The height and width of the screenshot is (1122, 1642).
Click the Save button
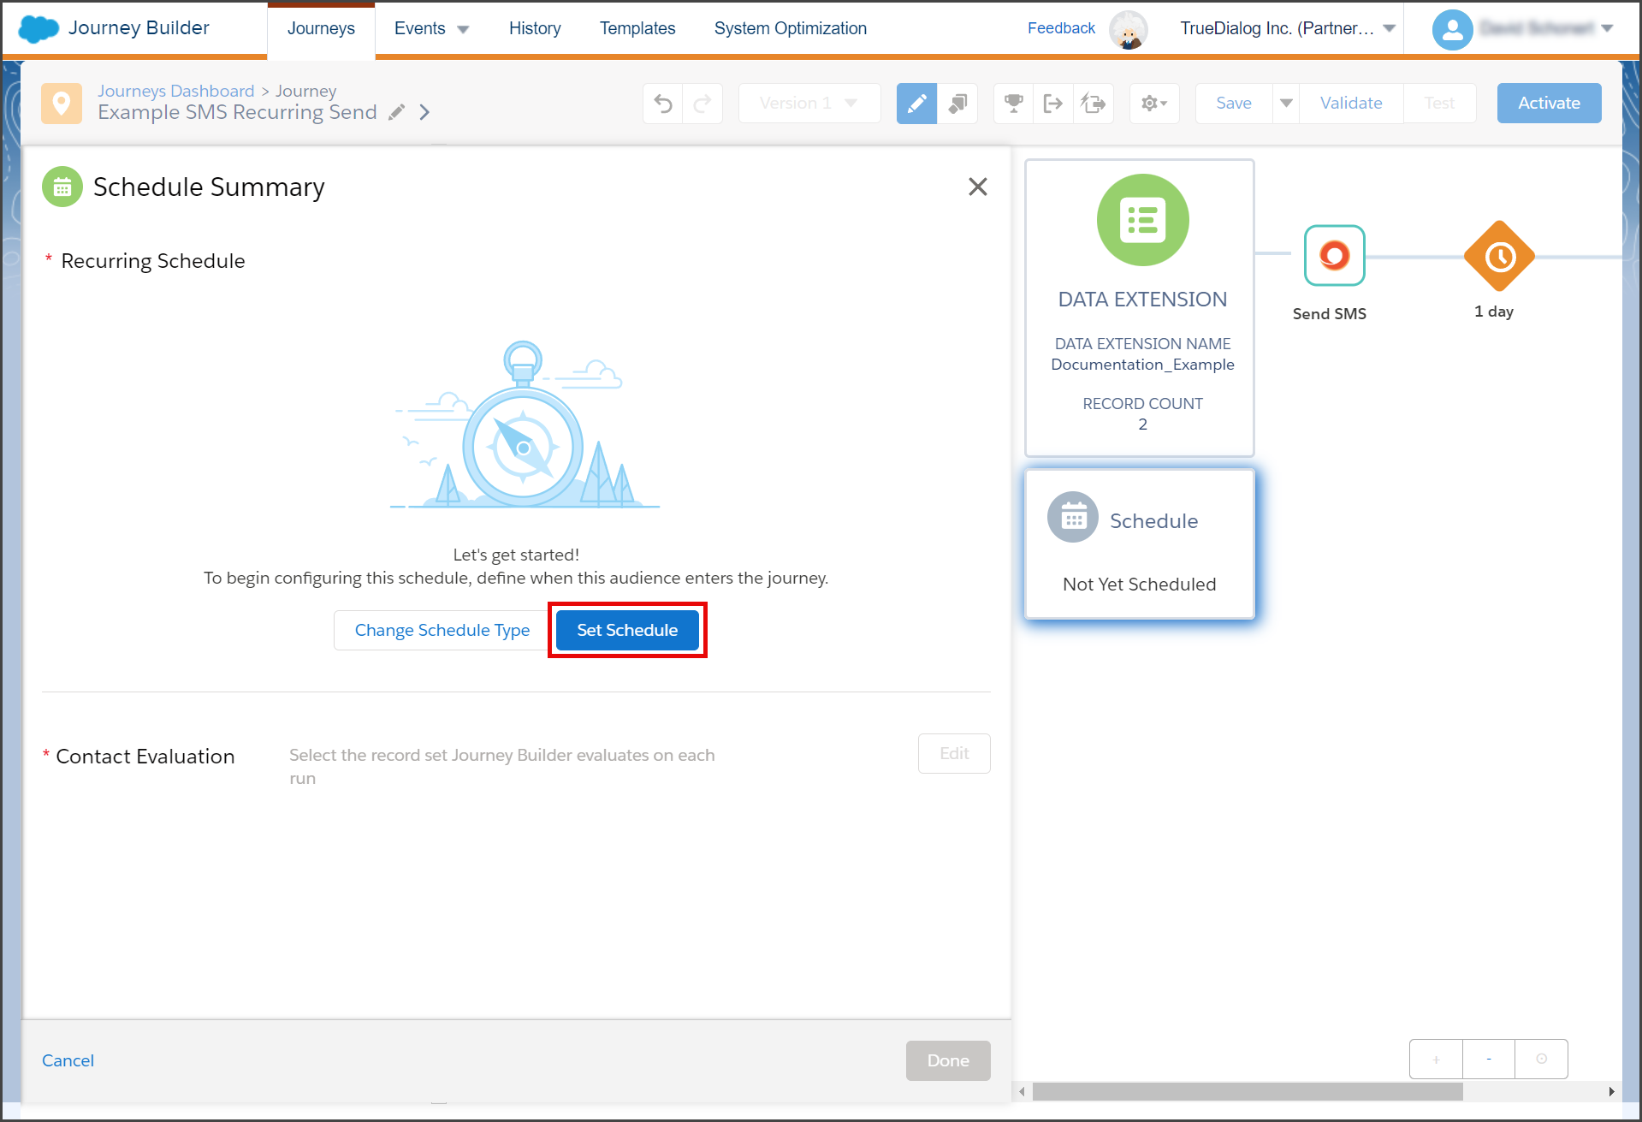1234,104
